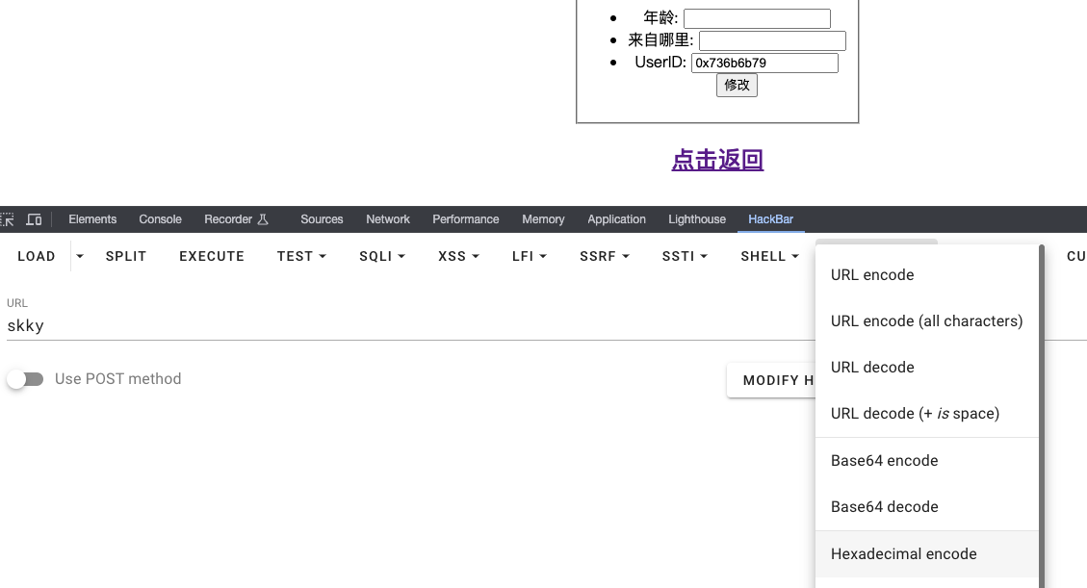Viewport: 1087px width, 588px height.
Task: Open the SQLI dropdown menu
Action: coord(382,256)
